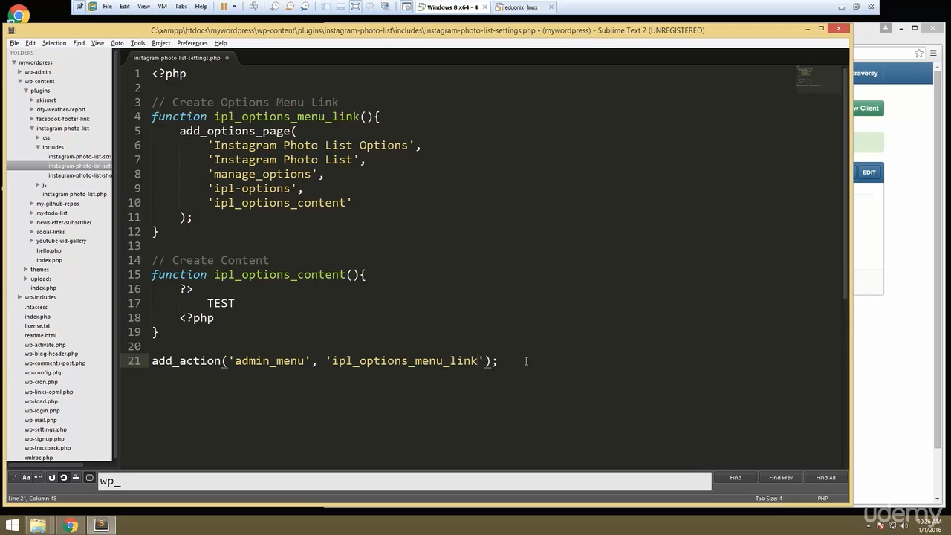Click the VMware library icon
This screenshot has height=535, width=951.
pos(325,7)
